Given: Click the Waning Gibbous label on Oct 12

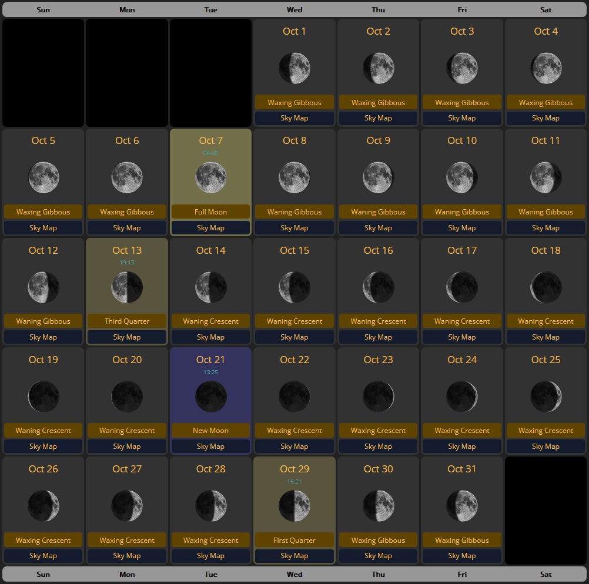Looking at the screenshot, I should click(x=43, y=321).
